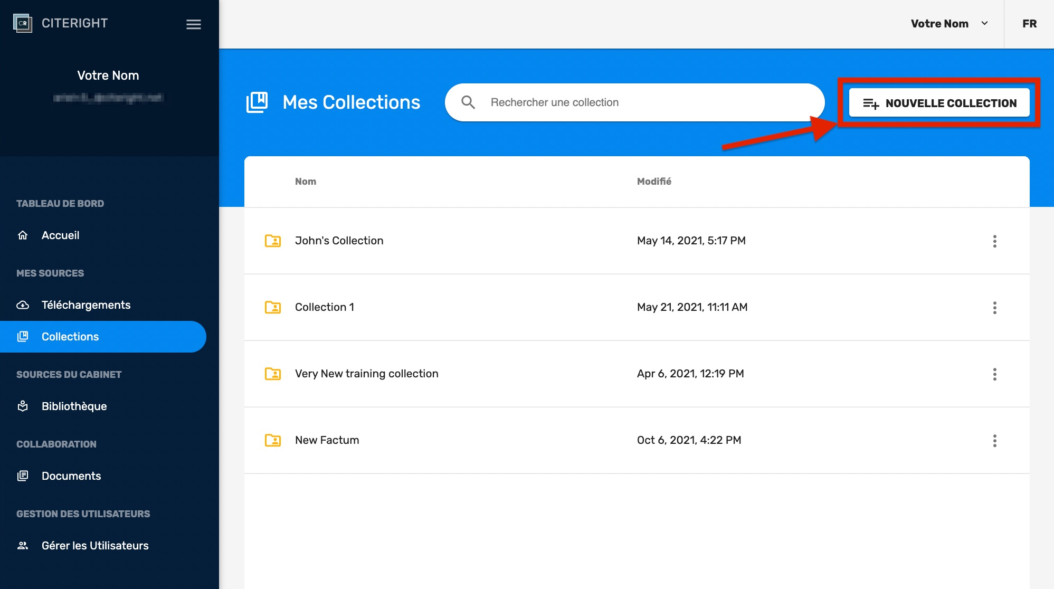
Task: Open Bibliothèque in sidebar
Action: pos(103,406)
